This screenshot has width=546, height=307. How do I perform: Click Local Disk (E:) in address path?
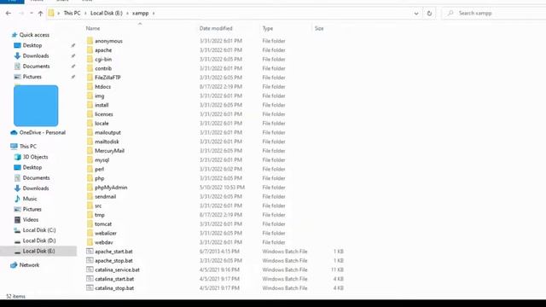[107, 14]
